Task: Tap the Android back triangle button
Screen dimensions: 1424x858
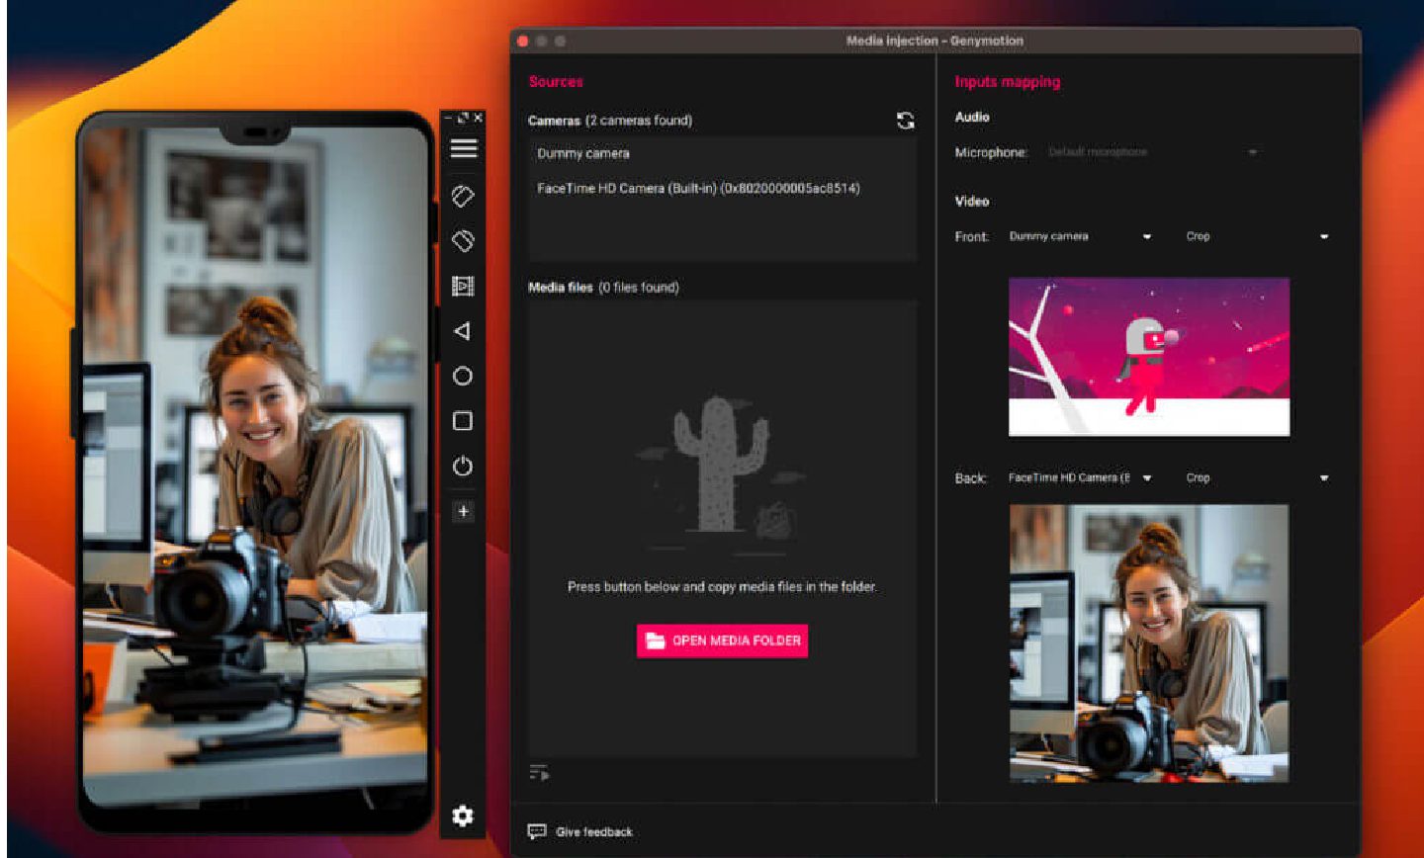Action: coord(462,331)
